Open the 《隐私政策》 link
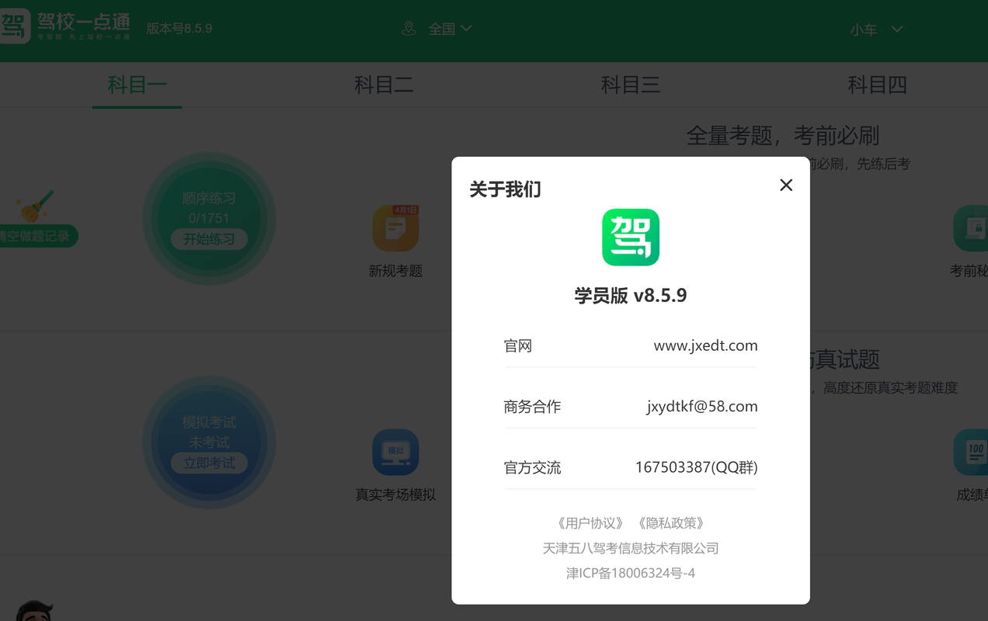988x621 pixels. [671, 523]
